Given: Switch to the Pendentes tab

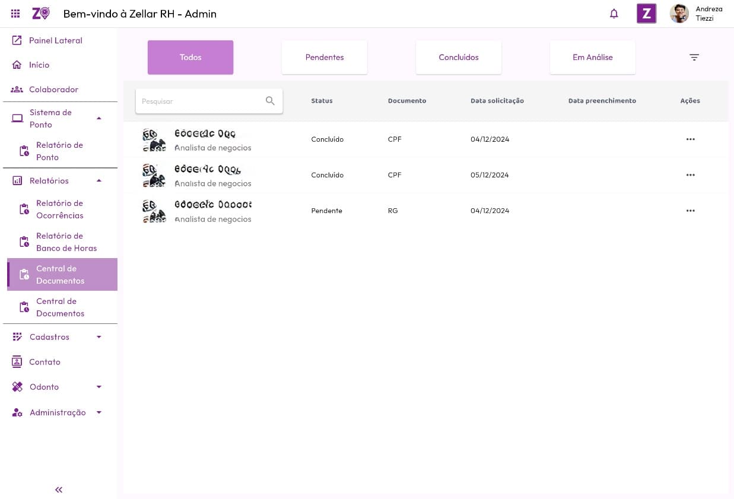Looking at the screenshot, I should pos(325,58).
